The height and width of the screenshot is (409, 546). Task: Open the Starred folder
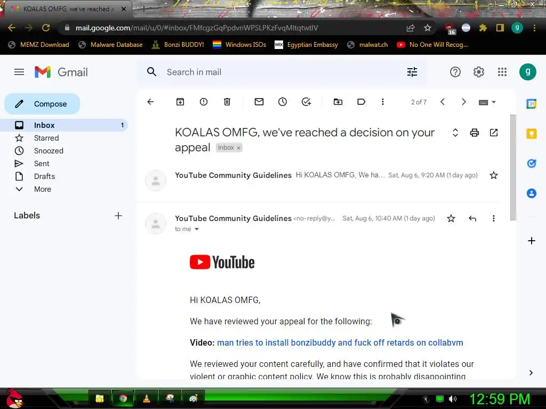click(64, 138)
